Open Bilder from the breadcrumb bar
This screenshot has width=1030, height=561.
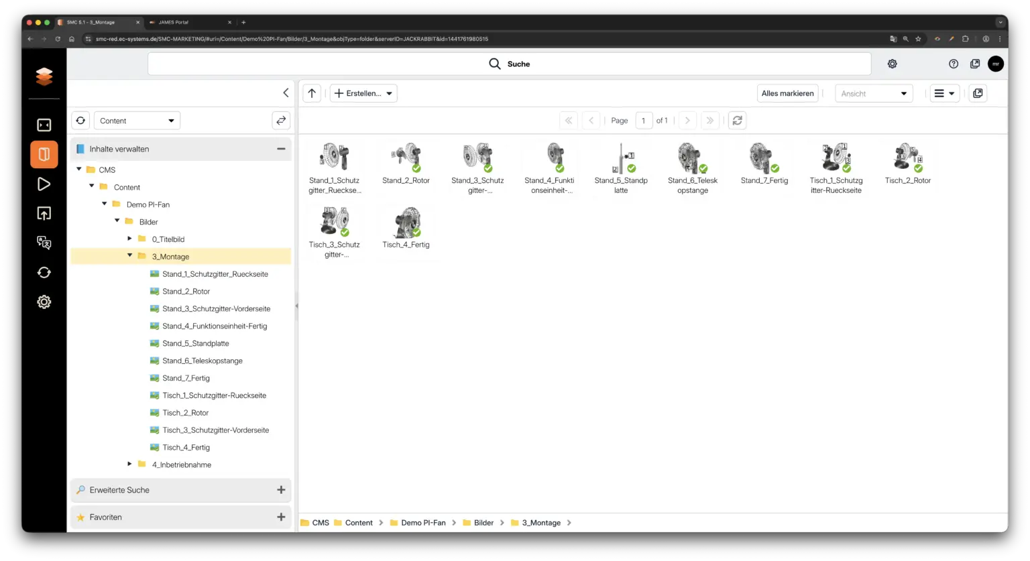coord(484,522)
